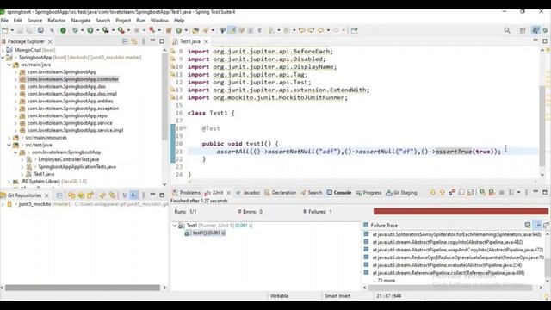The width and height of the screenshot is (551, 310).
Task: Toggle Link with Selection in Git Repositories
Action: 112,195
